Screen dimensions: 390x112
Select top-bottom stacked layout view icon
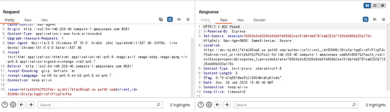point(375,5)
